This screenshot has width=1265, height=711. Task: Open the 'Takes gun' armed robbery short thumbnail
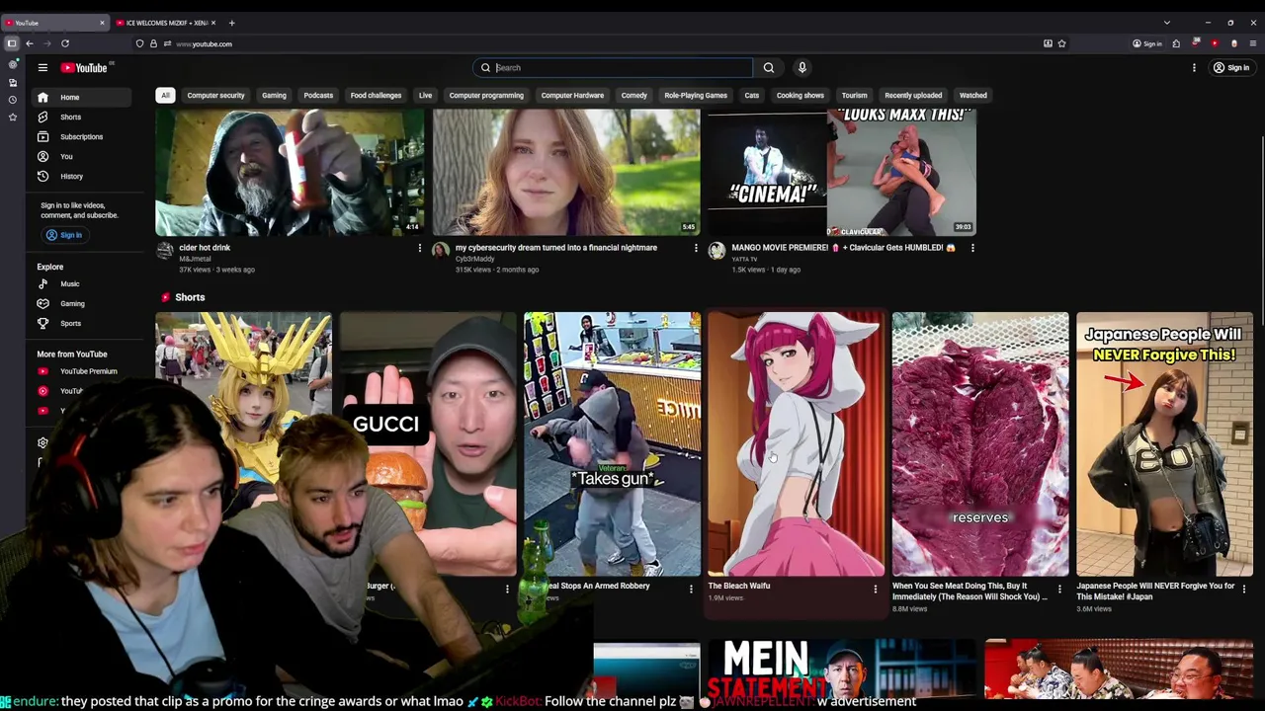pyautogui.click(x=612, y=444)
